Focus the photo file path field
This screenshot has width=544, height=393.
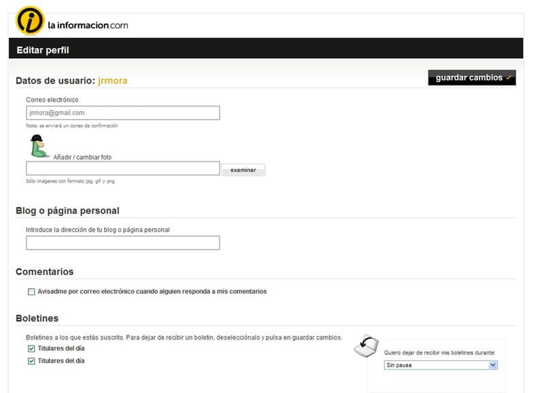[x=123, y=168]
